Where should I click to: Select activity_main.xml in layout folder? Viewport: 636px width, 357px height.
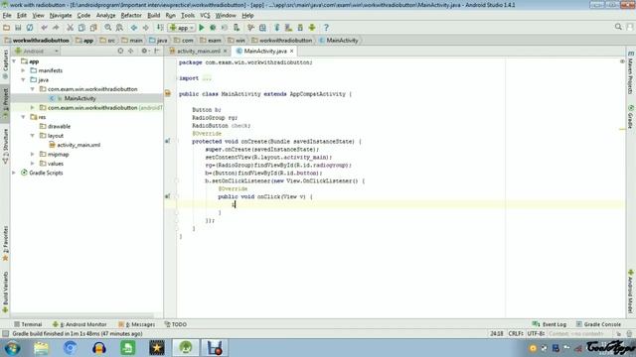point(79,145)
